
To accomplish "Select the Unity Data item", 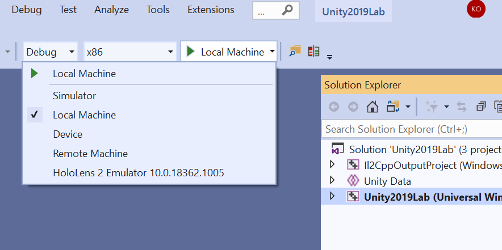I will [x=387, y=181].
